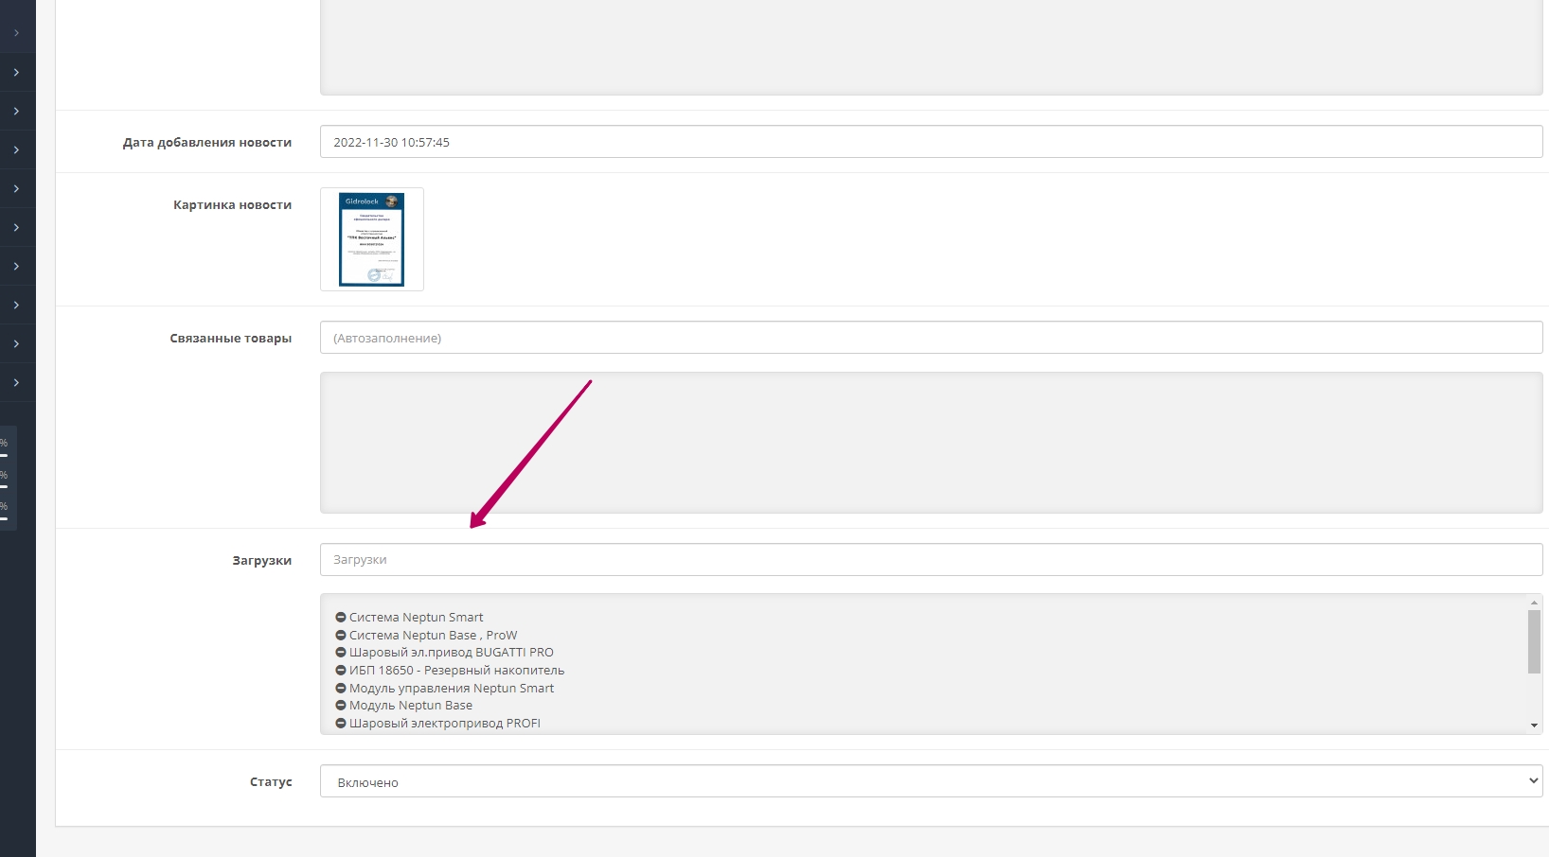
Task: Click the Загрузки field label
Action: pyautogui.click(x=261, y=561)
